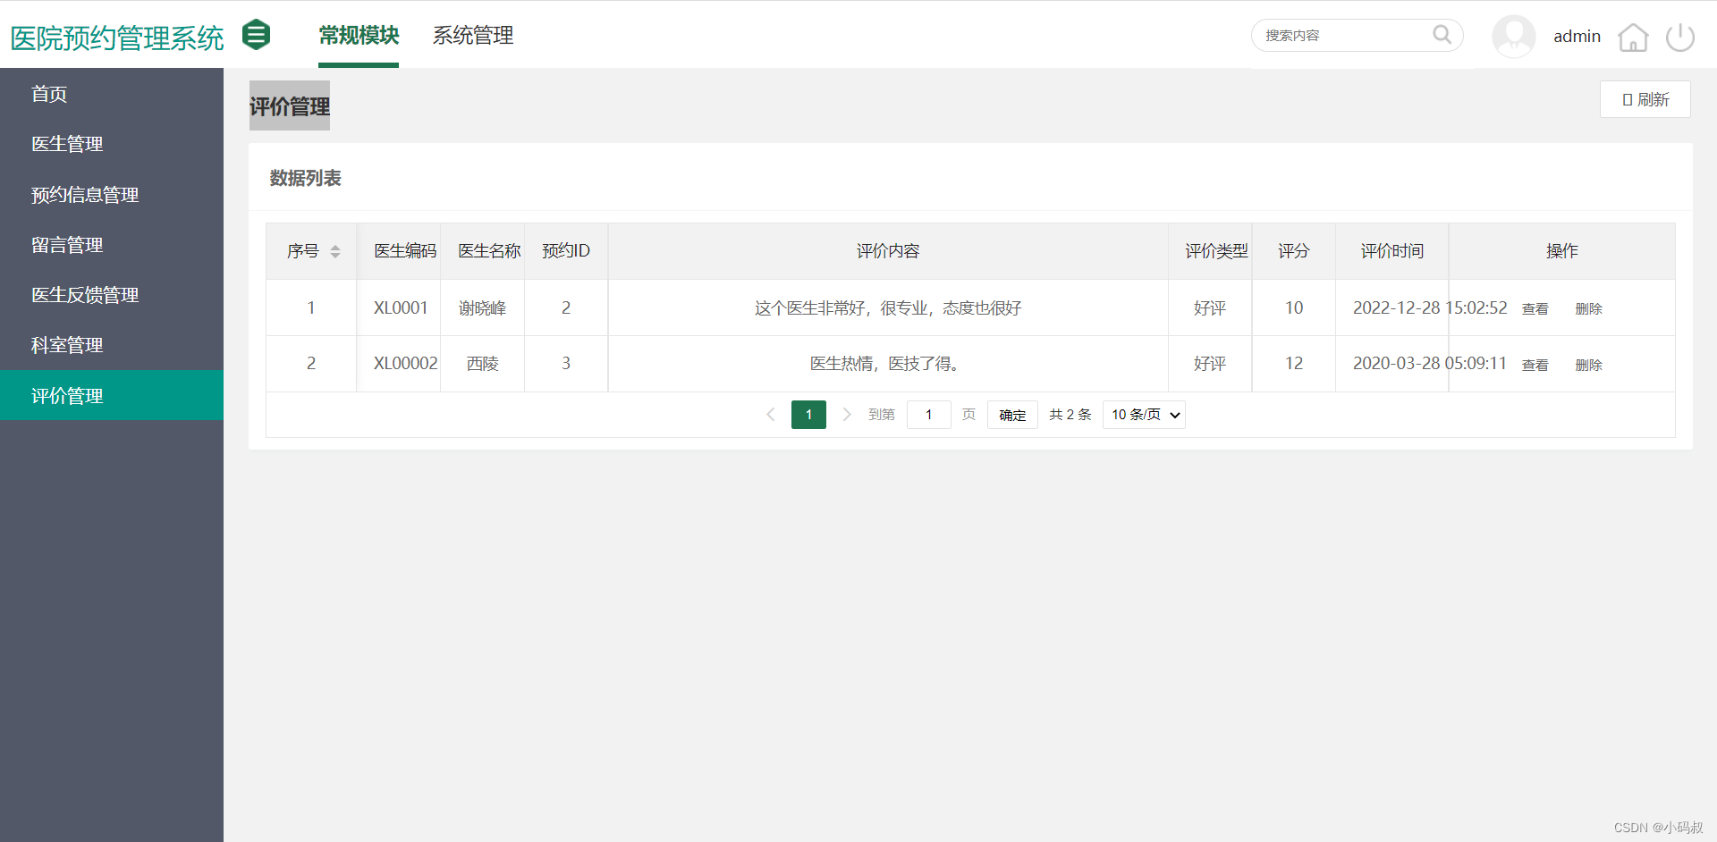
Task: Open the 10 条/页 page size dropdown
Action: [x=1144, y=415]
